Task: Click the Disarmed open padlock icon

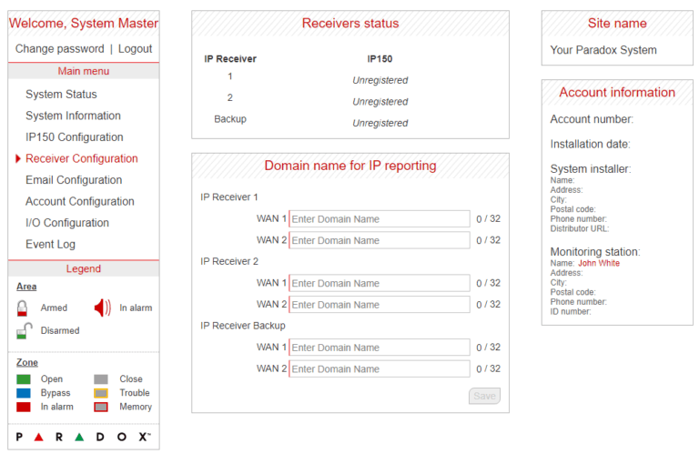Action: click(x=25, y=330)
